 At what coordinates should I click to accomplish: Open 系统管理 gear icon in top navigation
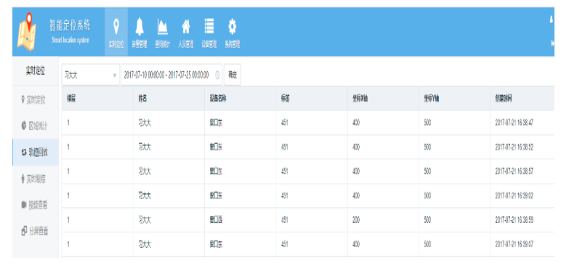233,26
